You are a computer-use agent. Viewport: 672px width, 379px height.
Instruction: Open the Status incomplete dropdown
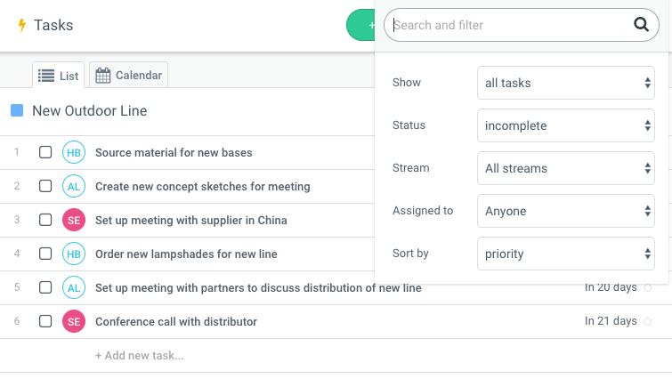coord(565,125)
